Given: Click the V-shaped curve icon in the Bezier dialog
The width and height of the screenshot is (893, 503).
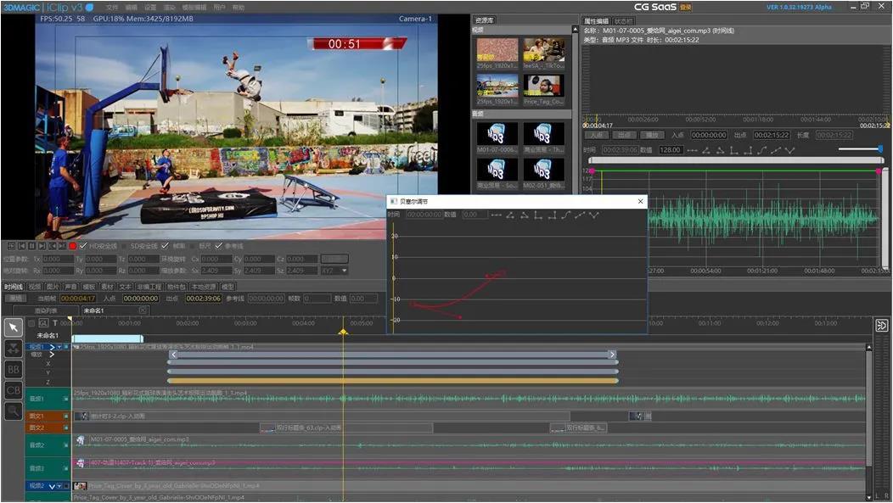Looking at the screenshot, I should [594, 215].
